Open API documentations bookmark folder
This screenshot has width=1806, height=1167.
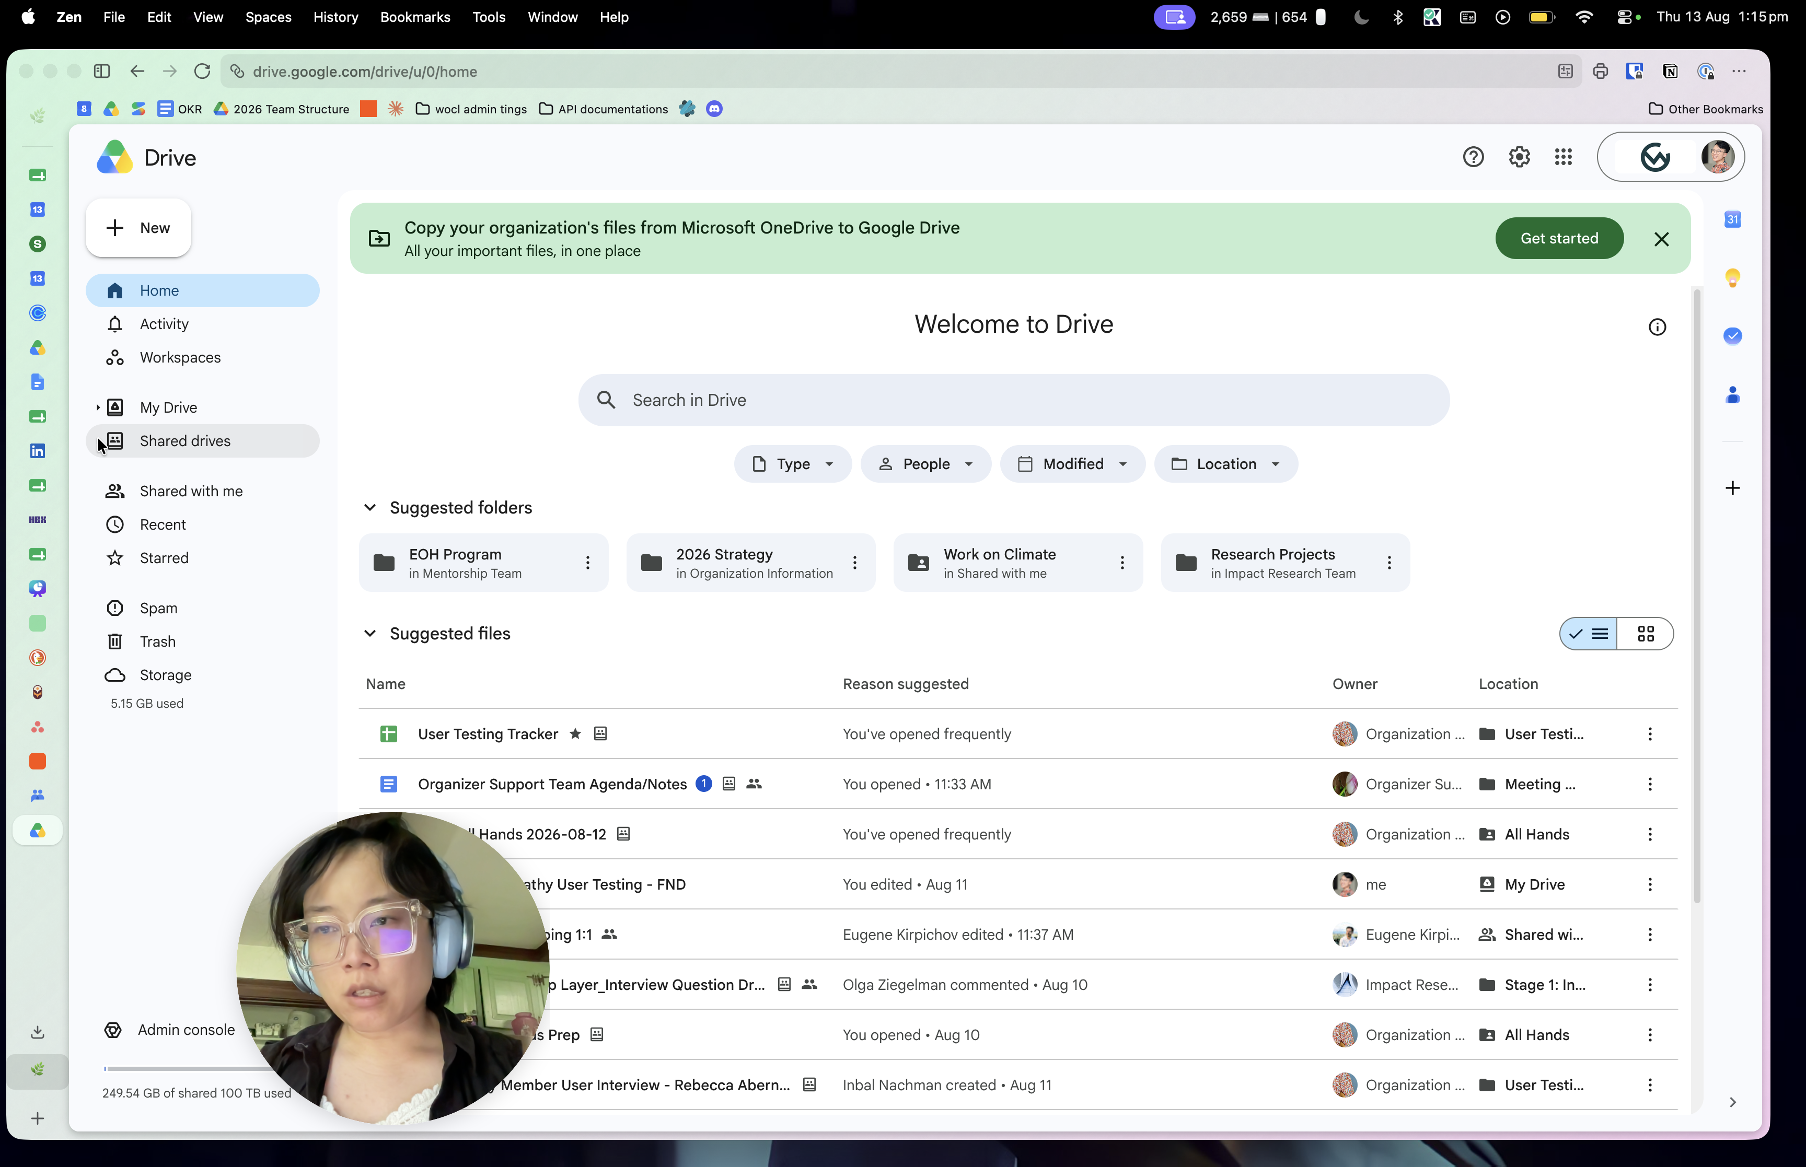[603, 109]
